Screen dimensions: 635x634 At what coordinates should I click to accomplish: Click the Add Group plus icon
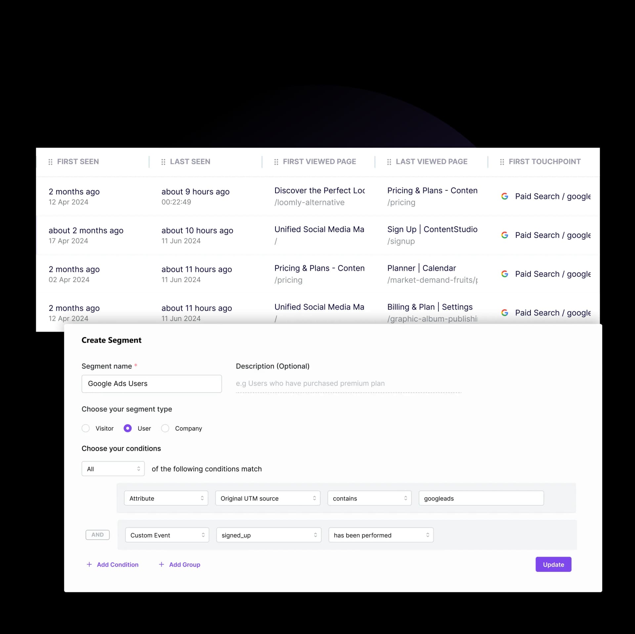(x=161, y=564)
